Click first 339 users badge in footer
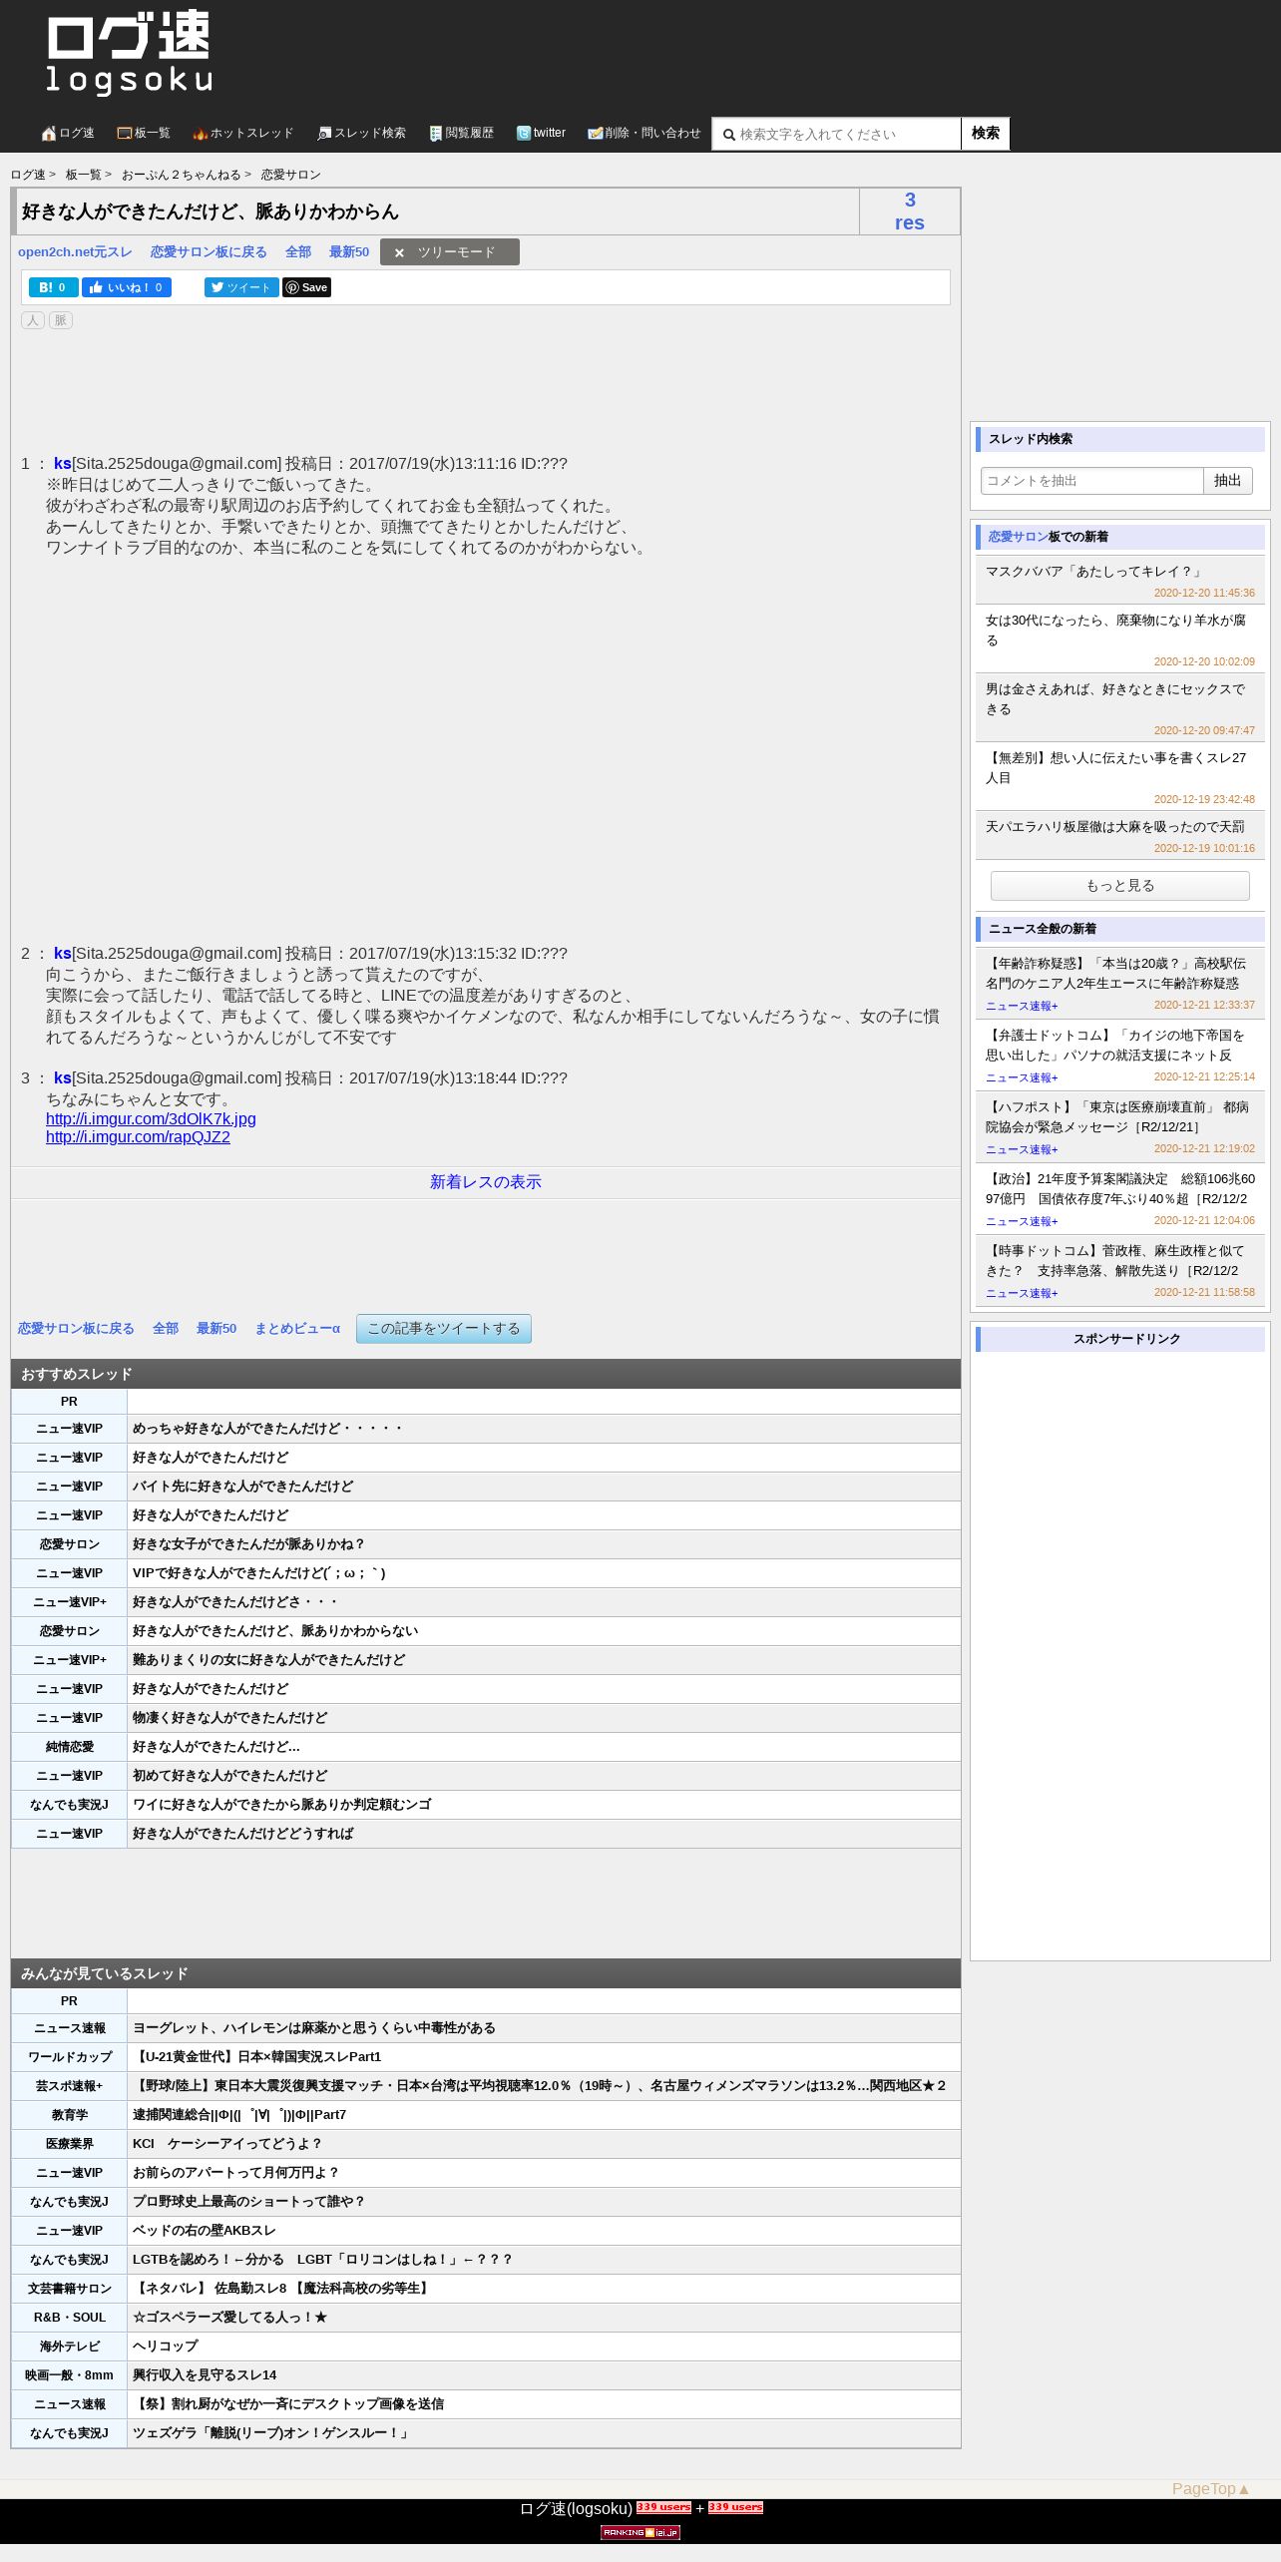This screenshot has width=1281, height=2562. (x=663, y=2507)
